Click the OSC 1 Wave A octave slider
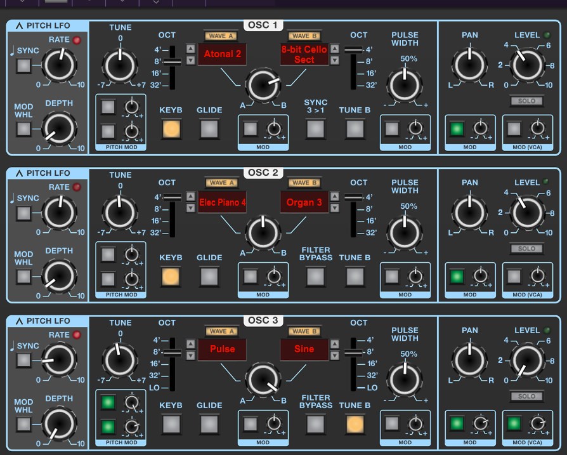 point(171,62)
